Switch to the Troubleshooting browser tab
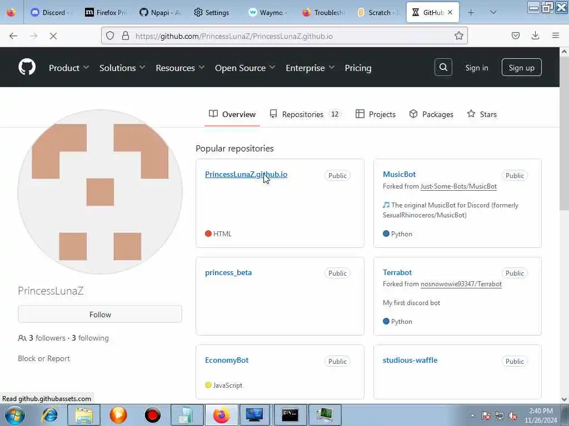Viewport: 569px width, 426px height. 324,12
